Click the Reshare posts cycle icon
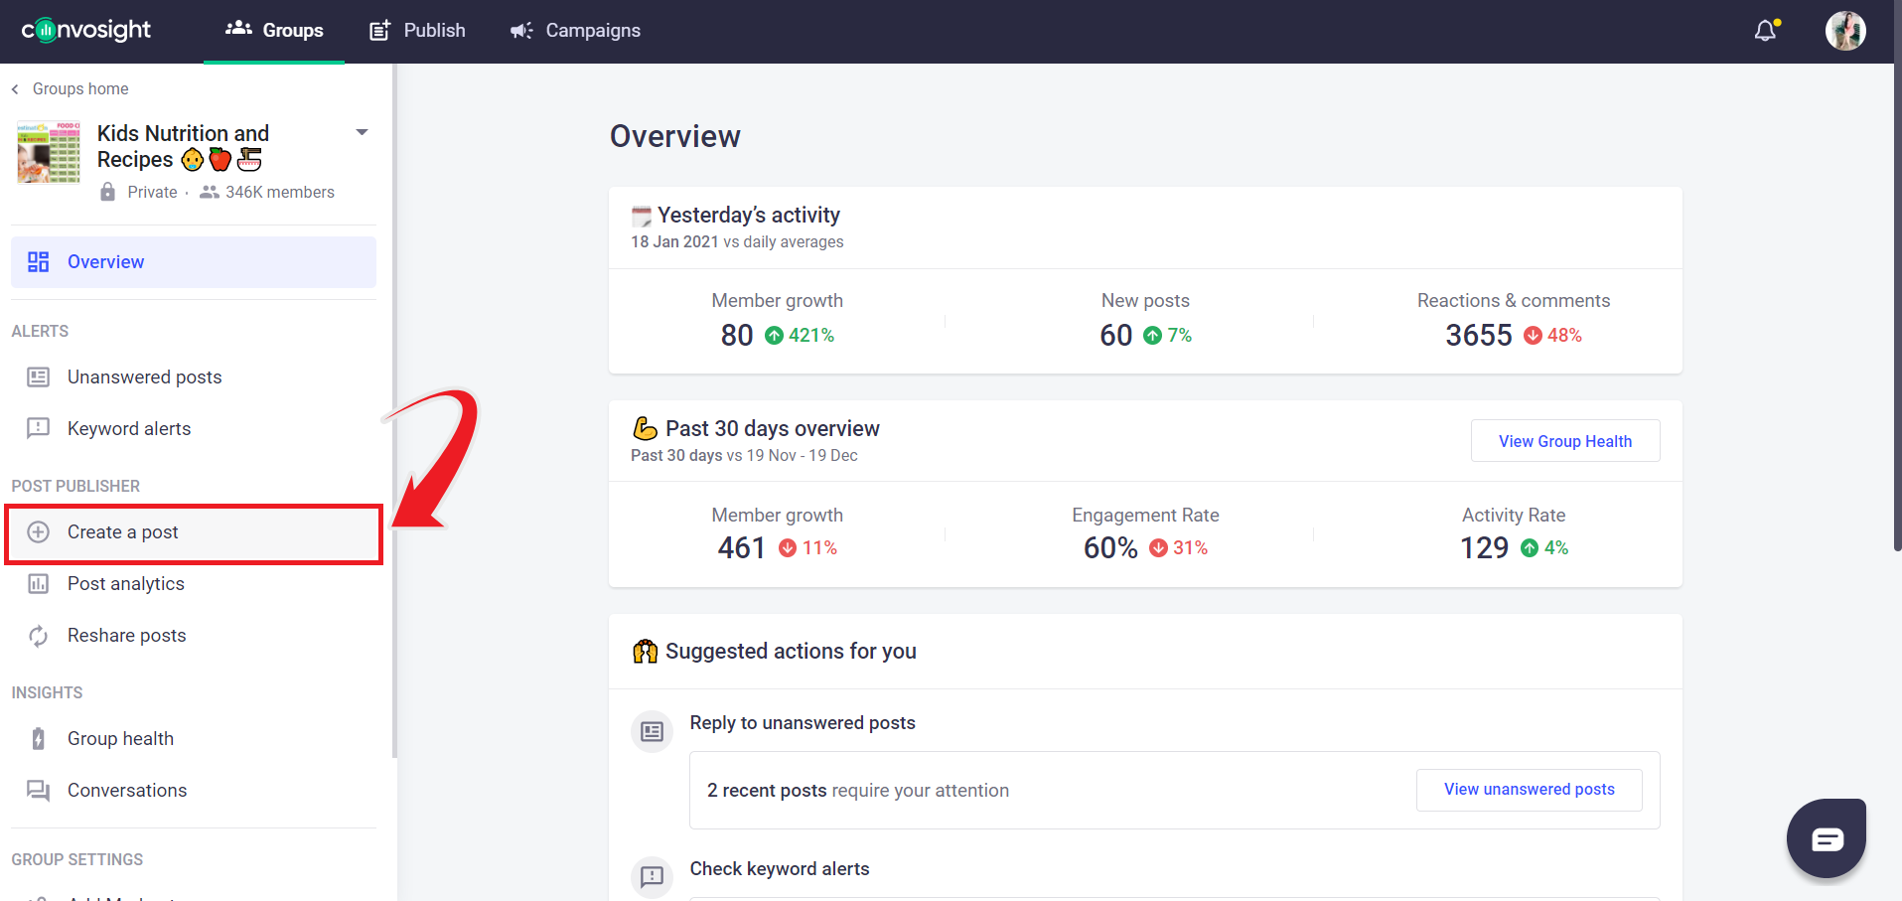This screenshot has height=901, width=1902. coord(38,636)
